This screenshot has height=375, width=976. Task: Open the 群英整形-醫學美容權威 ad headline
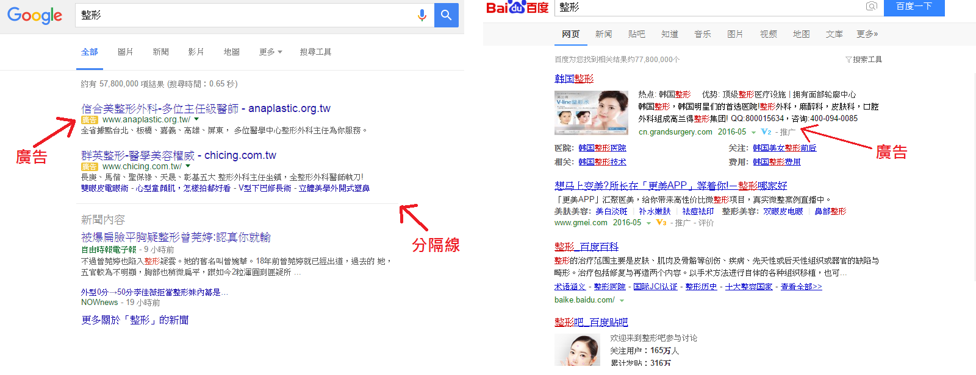point(179,155)
